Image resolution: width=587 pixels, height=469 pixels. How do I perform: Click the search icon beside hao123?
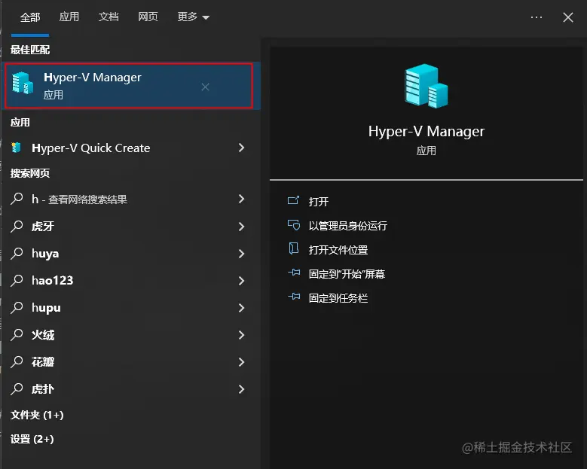[17, 280]
